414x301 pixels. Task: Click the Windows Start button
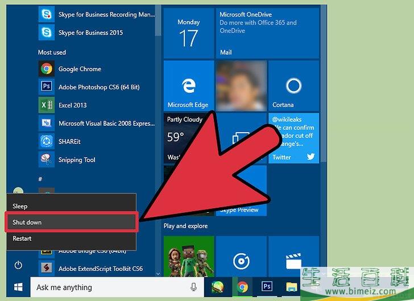coord(18,287)
